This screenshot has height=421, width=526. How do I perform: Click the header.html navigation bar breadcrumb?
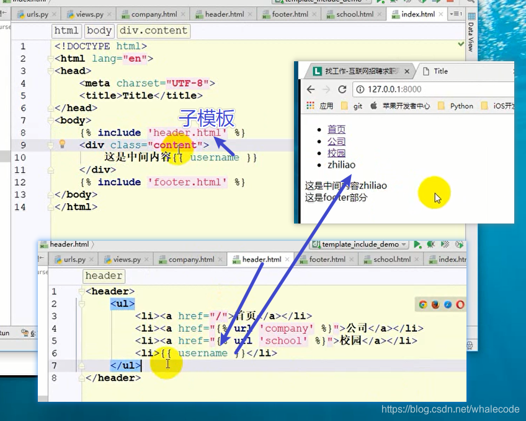point(66,245)
